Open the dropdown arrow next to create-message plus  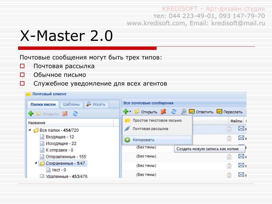coord(130,112)
